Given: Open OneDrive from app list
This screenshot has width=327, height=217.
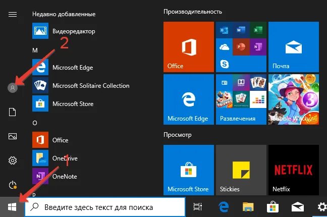Looking at the screenshot, I should tap(55, 158).
